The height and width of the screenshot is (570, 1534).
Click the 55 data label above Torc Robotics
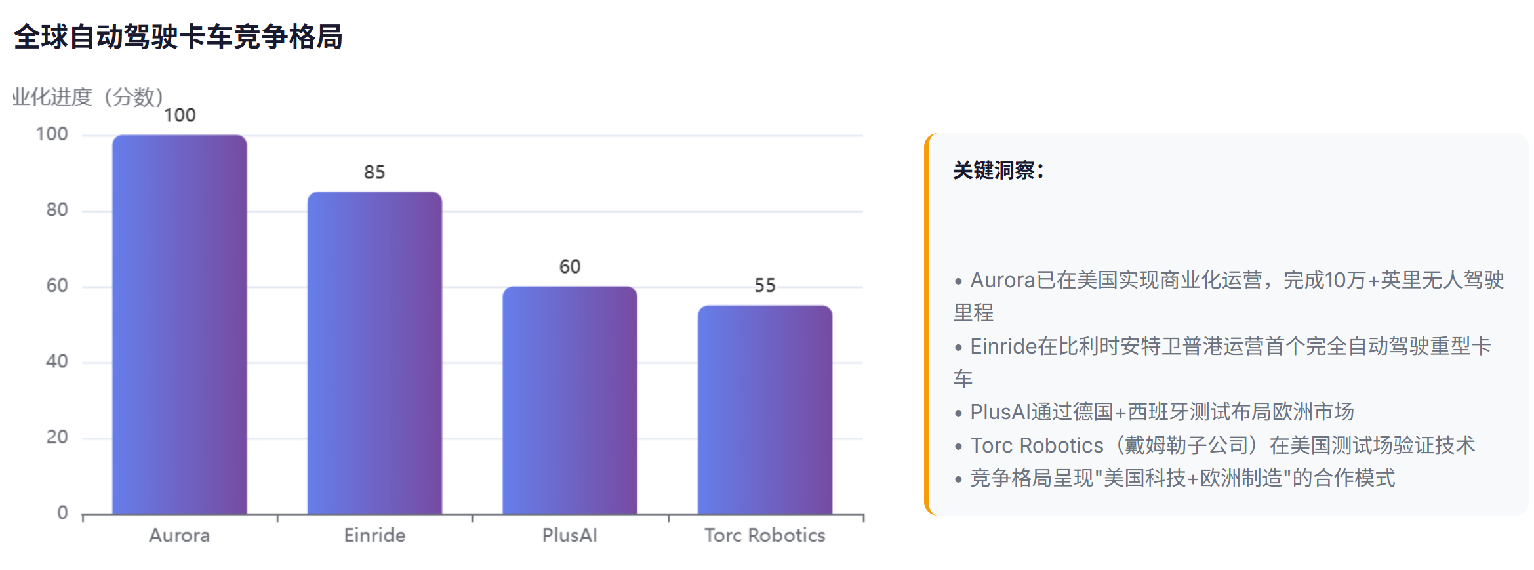[x=765, y=285]
